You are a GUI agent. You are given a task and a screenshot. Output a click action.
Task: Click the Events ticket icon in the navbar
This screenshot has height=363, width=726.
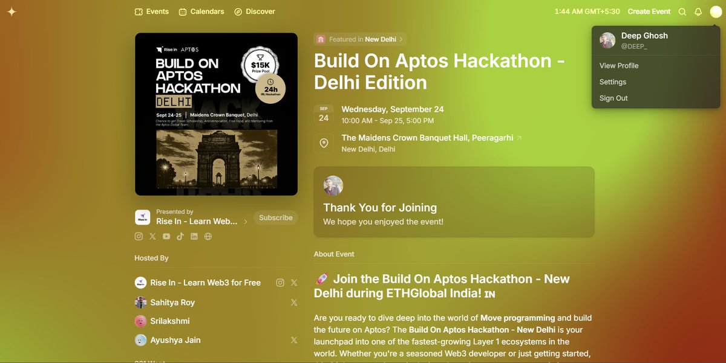click(137, 11)
